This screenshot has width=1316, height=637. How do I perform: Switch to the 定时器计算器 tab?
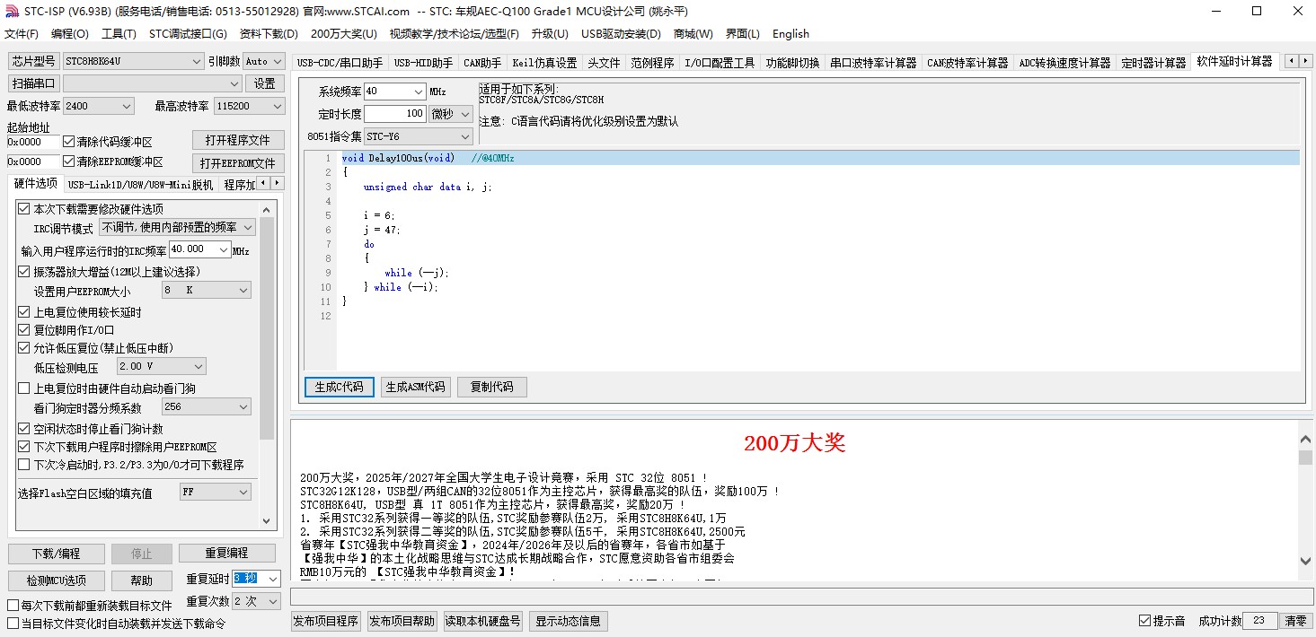[1154, 63]
